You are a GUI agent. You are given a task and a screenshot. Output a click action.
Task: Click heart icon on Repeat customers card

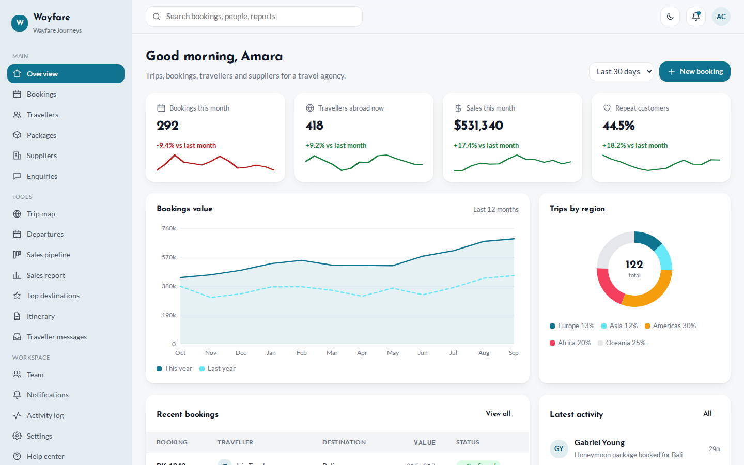(x=607, y=108)
